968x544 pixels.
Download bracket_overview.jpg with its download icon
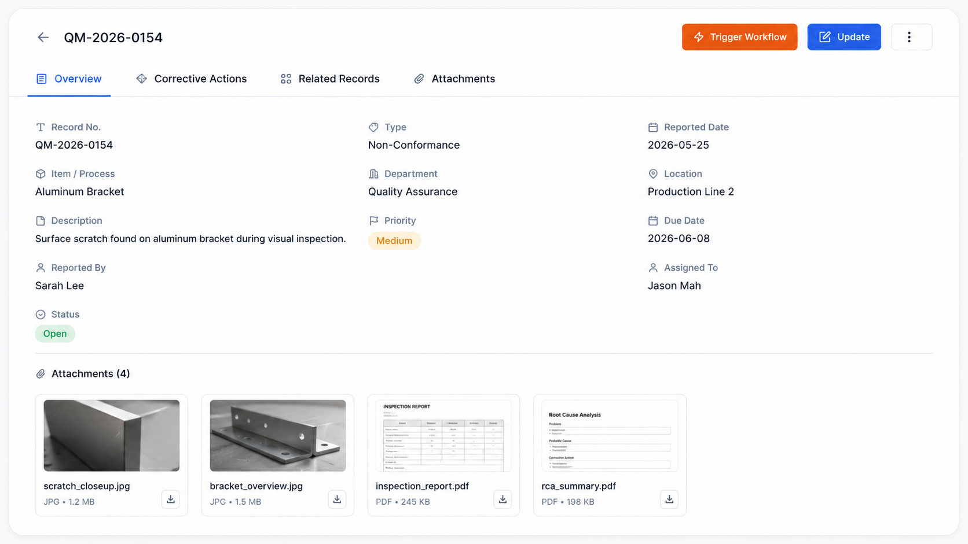337,499
